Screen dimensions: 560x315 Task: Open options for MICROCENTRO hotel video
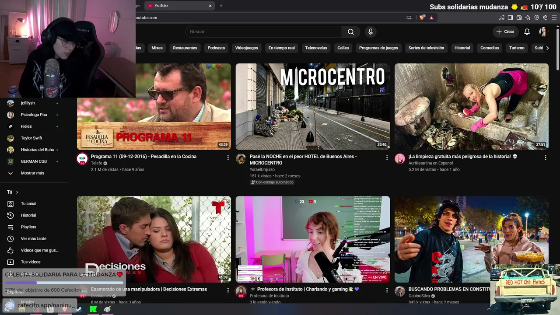click(x=387, y=157)
